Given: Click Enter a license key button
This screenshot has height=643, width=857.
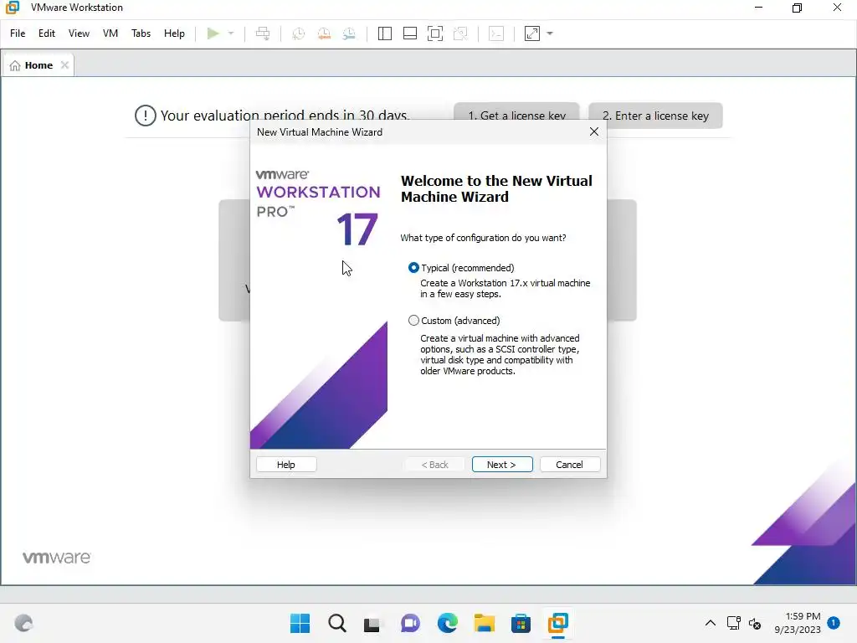Looking at the screenshot, I should (655, 116).
